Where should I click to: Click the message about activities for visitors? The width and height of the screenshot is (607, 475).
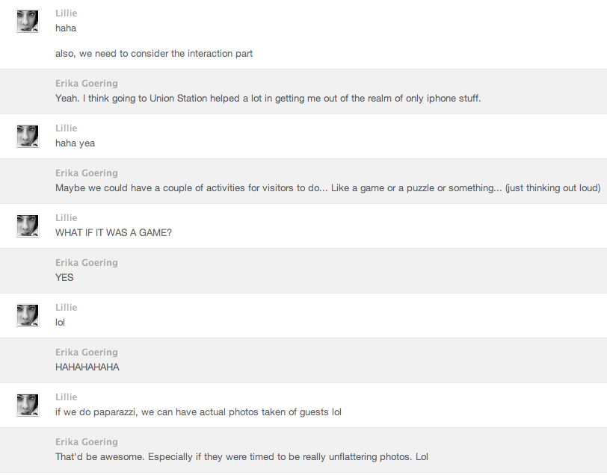327,188
